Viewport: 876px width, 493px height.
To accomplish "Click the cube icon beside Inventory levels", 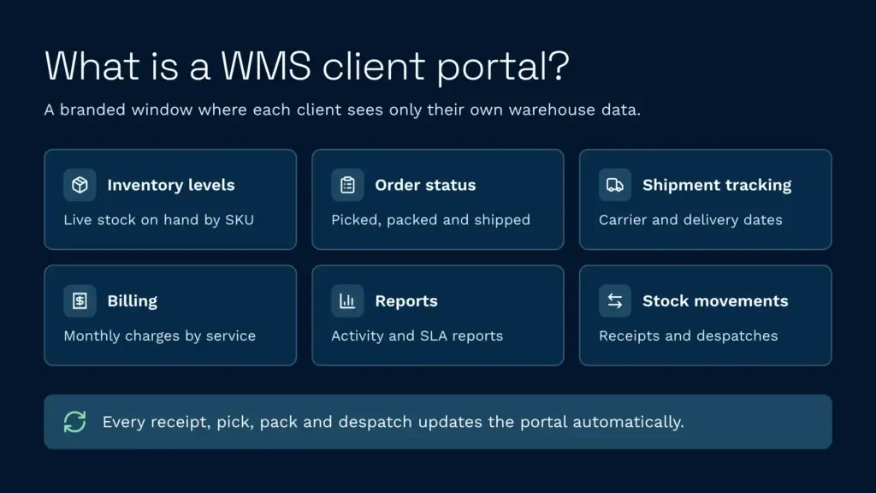I will point(80,185).
